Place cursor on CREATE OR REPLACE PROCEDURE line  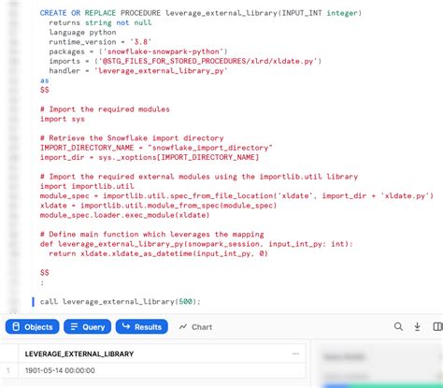tap(201, 13)
